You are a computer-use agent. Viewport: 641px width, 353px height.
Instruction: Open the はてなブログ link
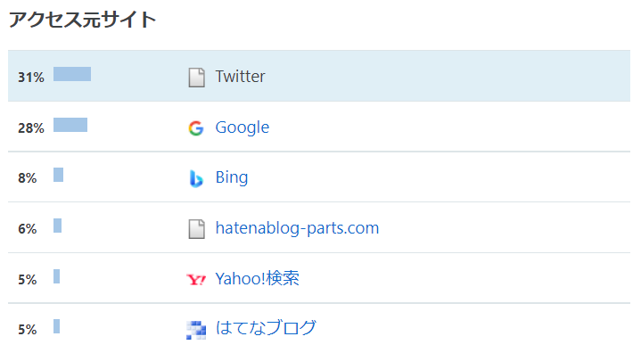[266, 328]
